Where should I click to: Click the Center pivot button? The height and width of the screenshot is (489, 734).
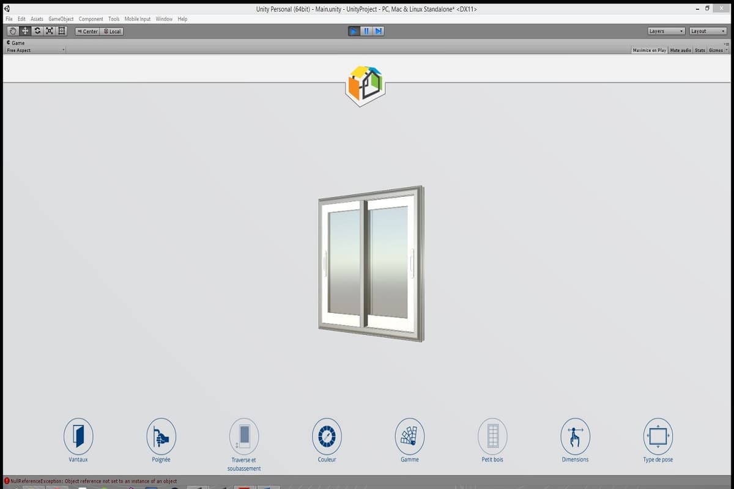click(87, 31)
